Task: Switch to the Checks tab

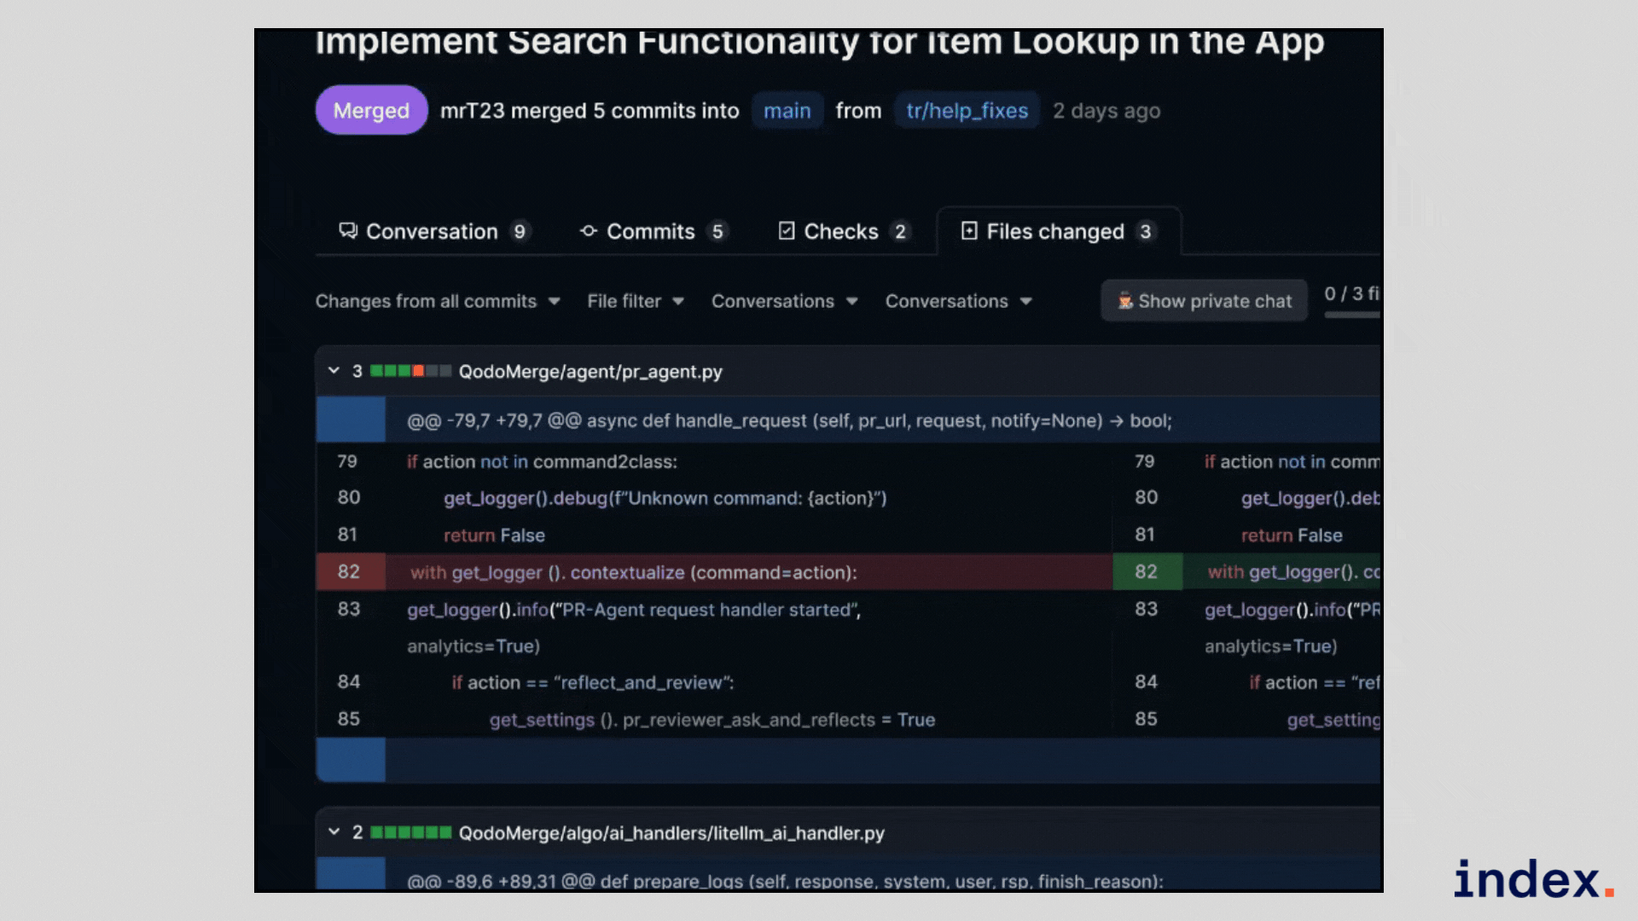Action: (x=841, y=231)
